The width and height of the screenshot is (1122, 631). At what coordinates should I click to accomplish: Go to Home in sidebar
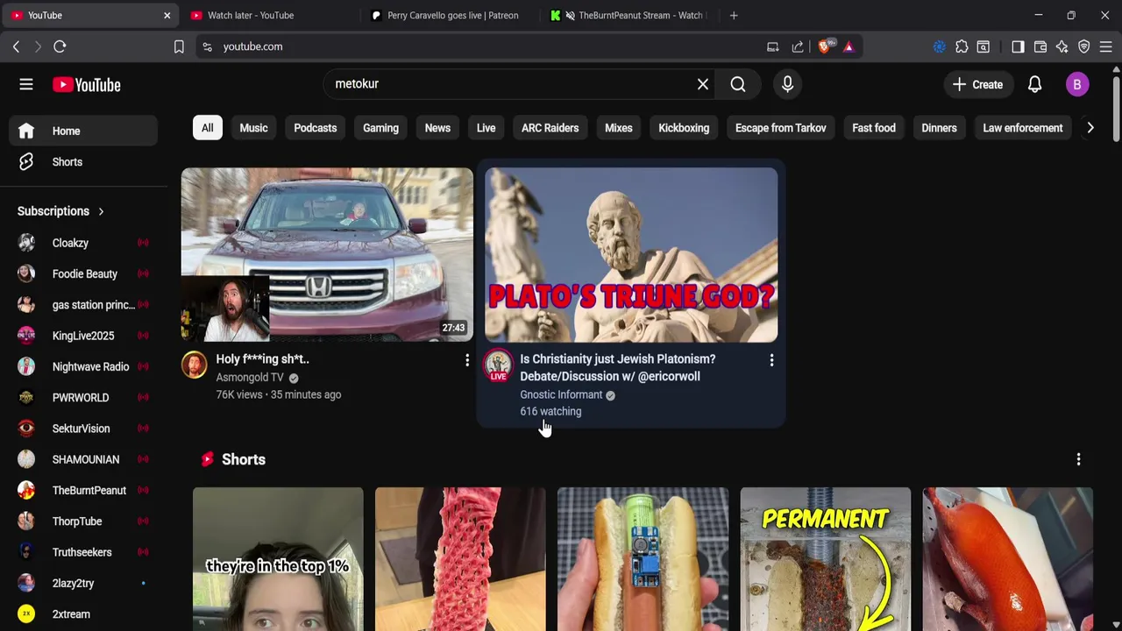(x=84, y=131)
